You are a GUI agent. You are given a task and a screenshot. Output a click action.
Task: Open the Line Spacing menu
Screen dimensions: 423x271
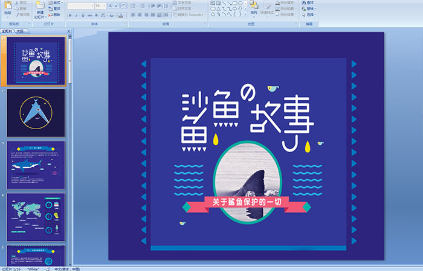pos(167,5)
